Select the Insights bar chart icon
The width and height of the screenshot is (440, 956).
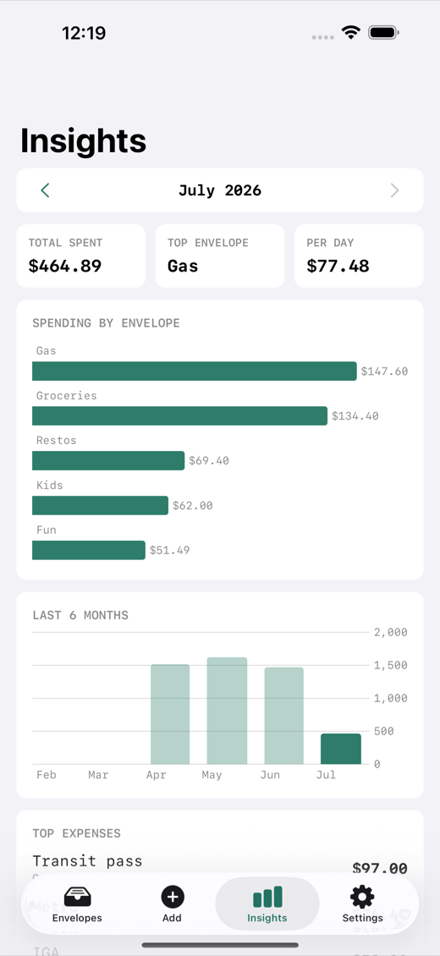pos(267,897)
